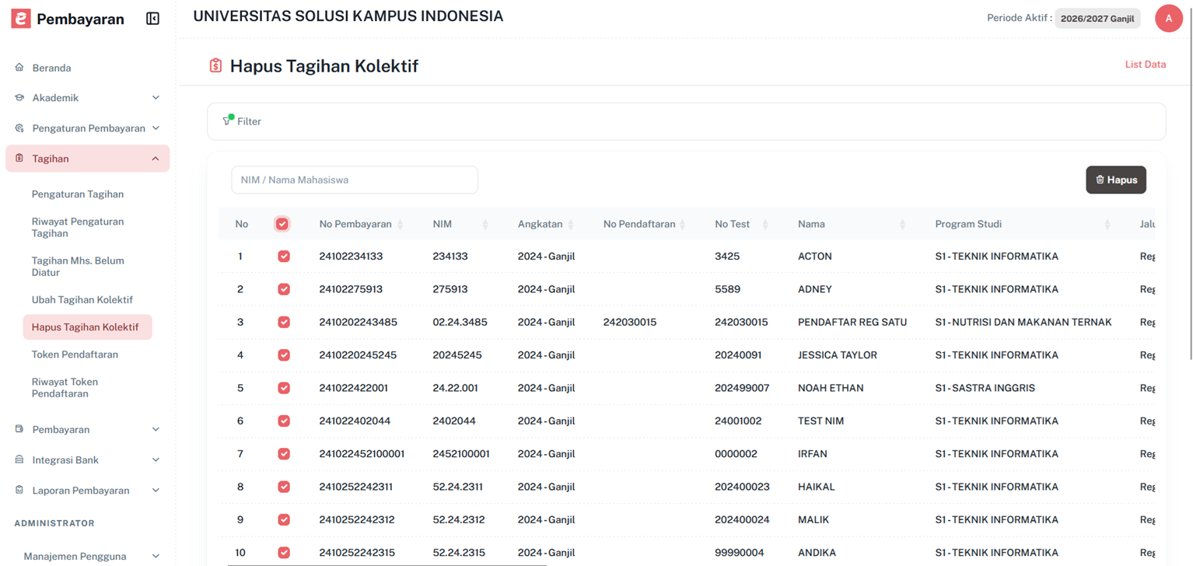
Task: Sort by NIM column arrows
Action: coord(485,225)
